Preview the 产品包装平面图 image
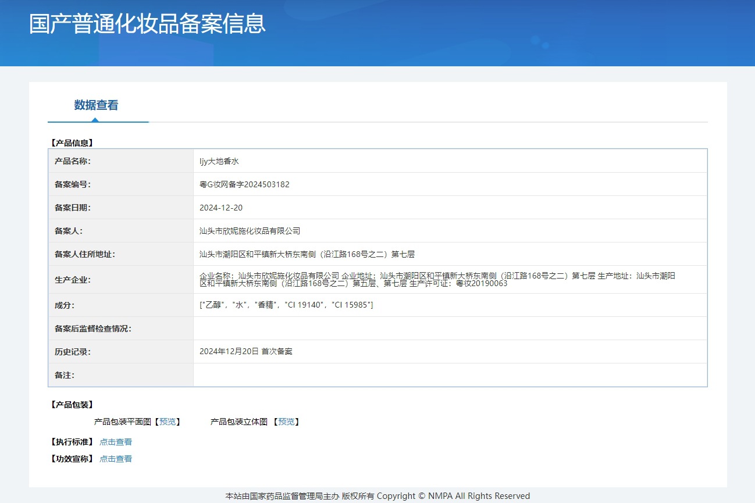This screenshot has height=503, width=755. (168, 422)
